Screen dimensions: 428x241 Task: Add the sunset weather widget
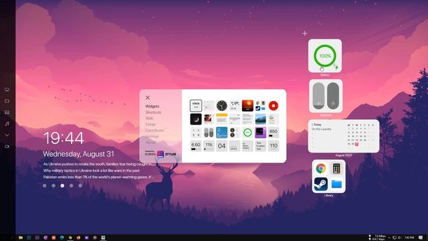247,106
